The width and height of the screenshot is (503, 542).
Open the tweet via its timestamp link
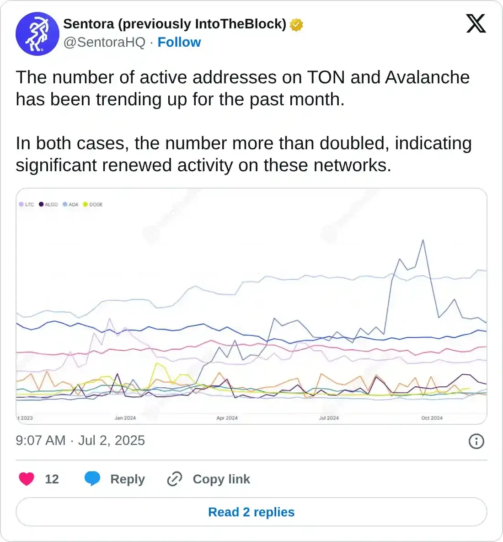click(80, 440)
